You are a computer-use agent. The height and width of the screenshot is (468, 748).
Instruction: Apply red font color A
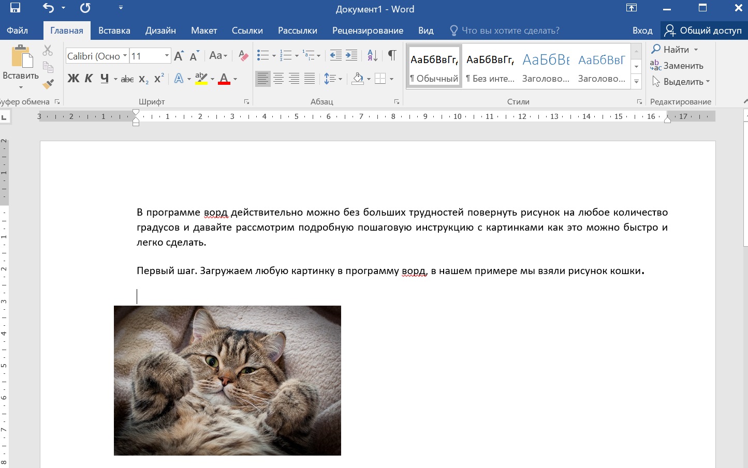click(224, 79)
